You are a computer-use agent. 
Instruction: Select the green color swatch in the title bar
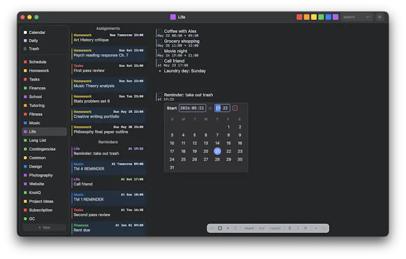tap(321, 17)
